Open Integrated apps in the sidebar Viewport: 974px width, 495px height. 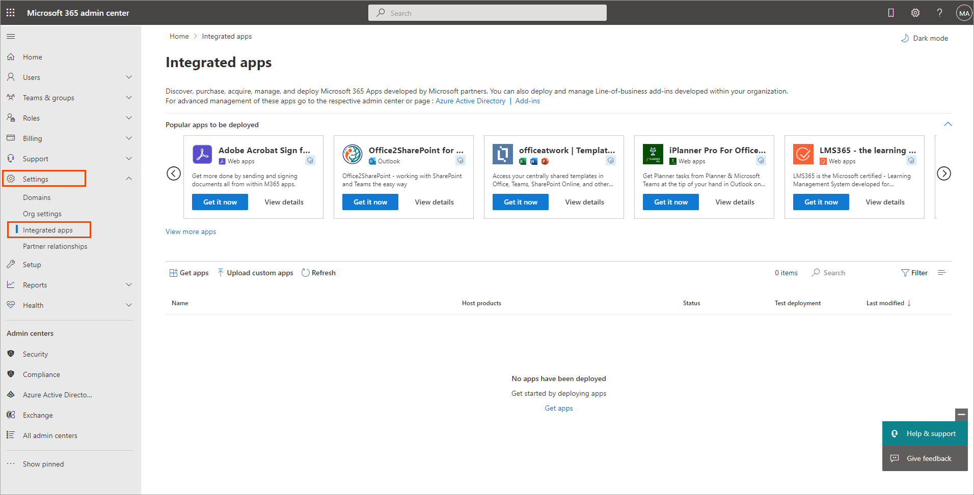(x=49, y=229)
